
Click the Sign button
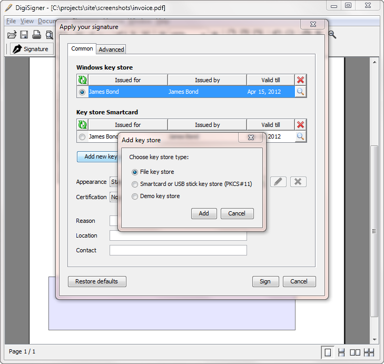coord(265,281)
